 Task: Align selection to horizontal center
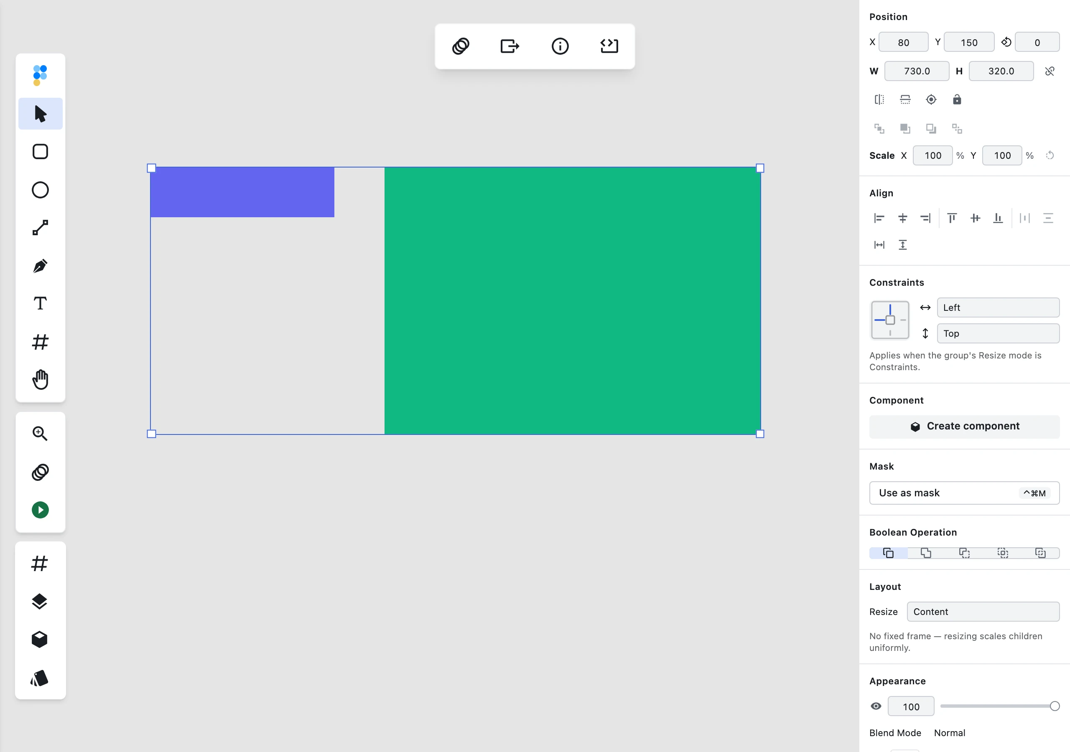(903, 218)
